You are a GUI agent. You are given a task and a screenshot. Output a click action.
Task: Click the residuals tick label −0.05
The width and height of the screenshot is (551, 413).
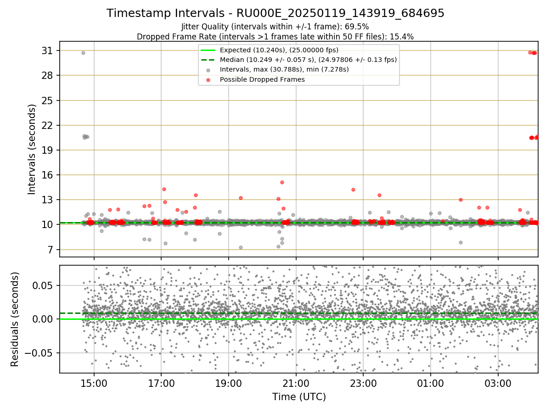[x=39, y=353]
